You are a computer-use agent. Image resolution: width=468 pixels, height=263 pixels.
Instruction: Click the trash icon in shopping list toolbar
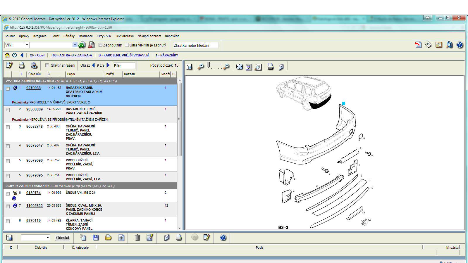pos(137,238)
